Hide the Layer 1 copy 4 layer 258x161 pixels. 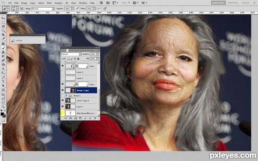point(62,100)
